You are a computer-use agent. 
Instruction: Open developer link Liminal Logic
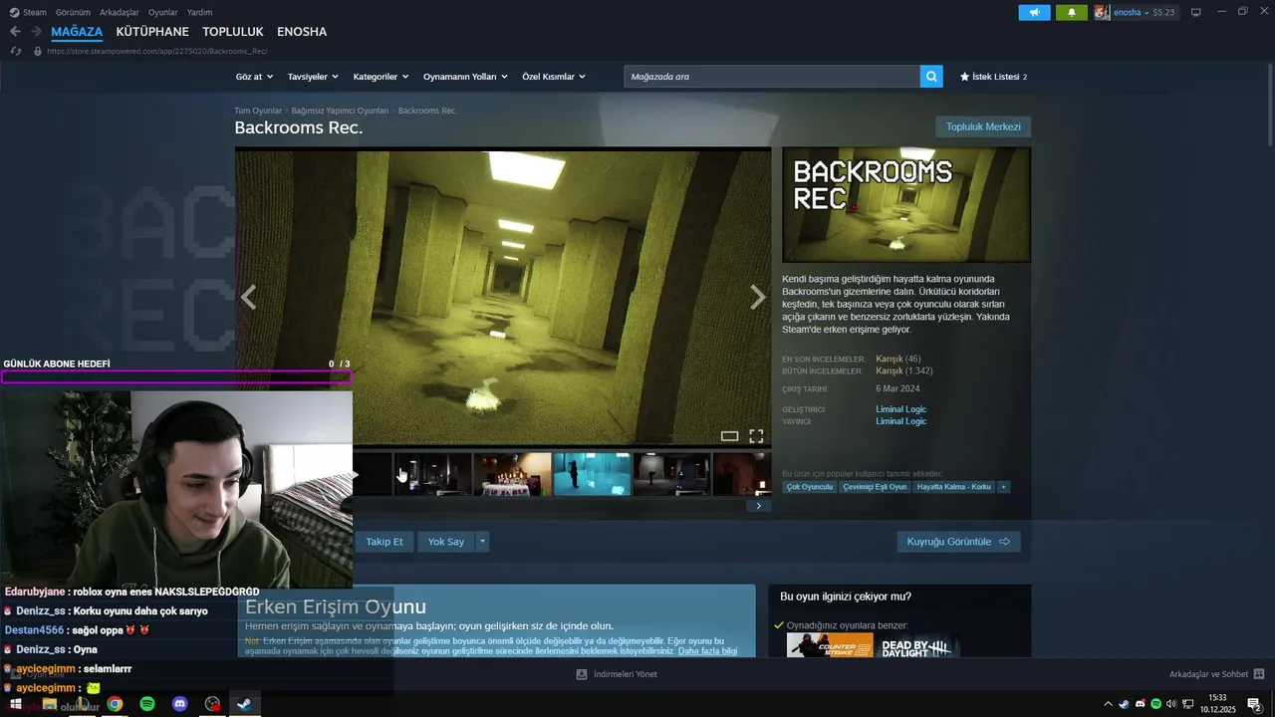[x=900, y=409]
